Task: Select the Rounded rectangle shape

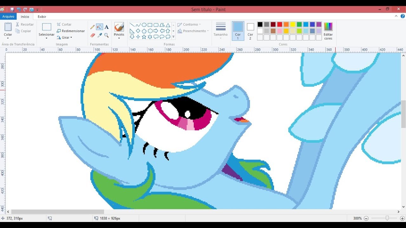Action: coord(156,25)
